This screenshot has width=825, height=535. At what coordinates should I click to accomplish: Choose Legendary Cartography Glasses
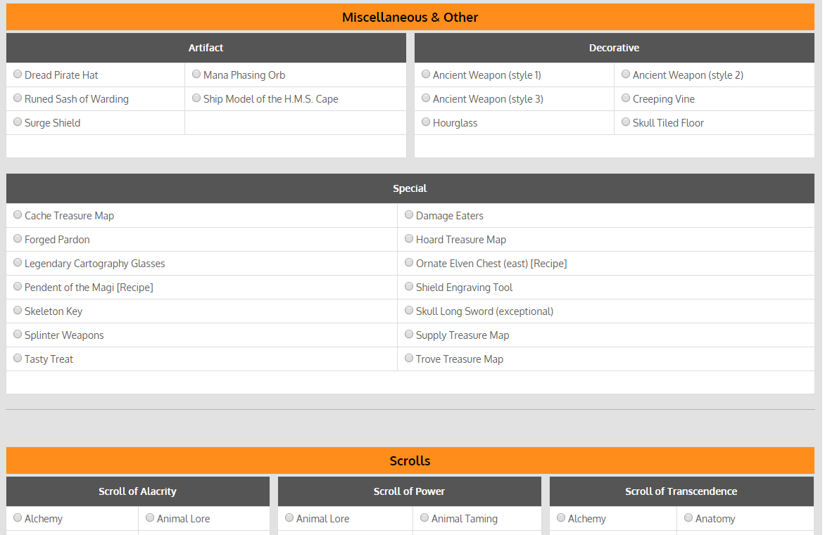point(18,263)
